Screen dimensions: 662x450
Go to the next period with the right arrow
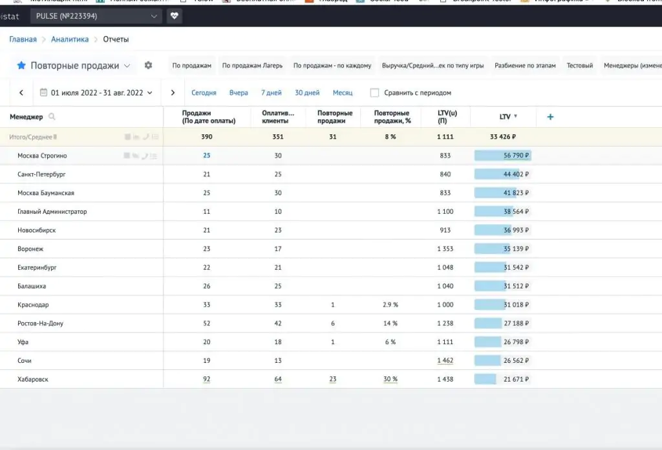(173, 93)
